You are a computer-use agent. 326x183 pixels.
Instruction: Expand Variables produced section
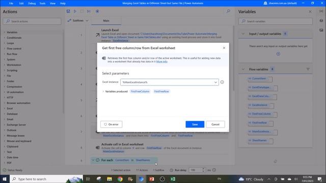[x=103, y=91]
